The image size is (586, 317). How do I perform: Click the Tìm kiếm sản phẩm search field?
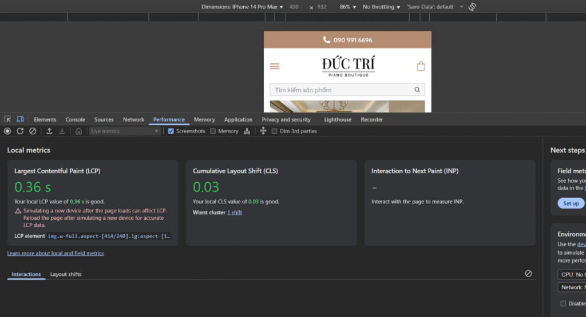340,90
